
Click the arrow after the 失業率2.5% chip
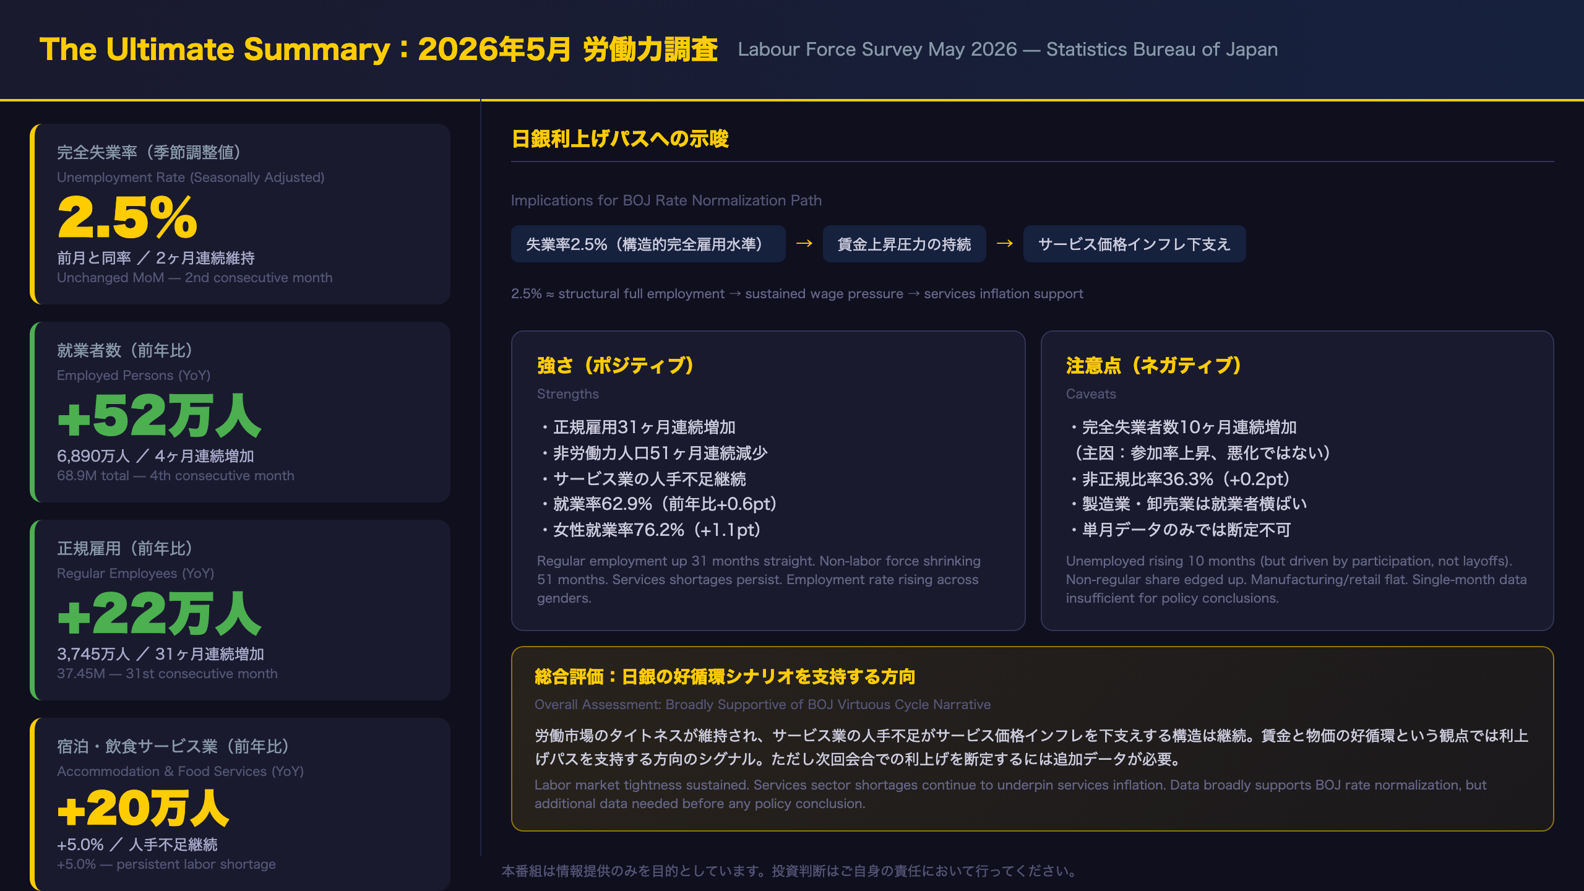click(x=804, y=244)
